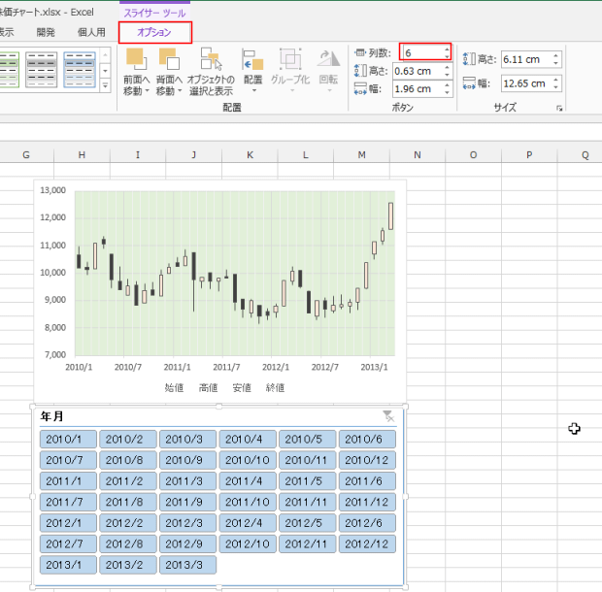
Task: Toggle the 2010/1 slicer item
Action: point(68,439)
